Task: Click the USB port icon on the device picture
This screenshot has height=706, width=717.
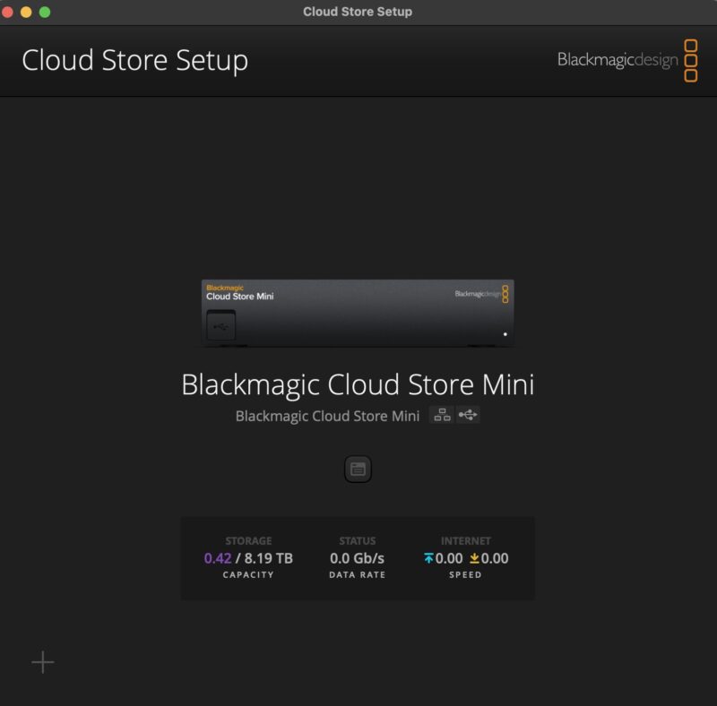Action: click(220, 326)
